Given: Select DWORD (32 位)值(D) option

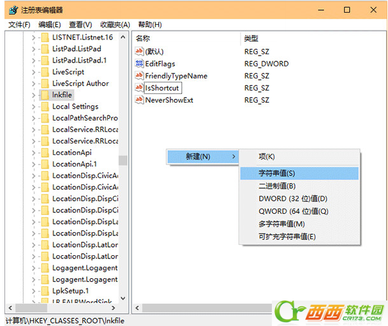Looking at the screenshot, I should [299, 198].
